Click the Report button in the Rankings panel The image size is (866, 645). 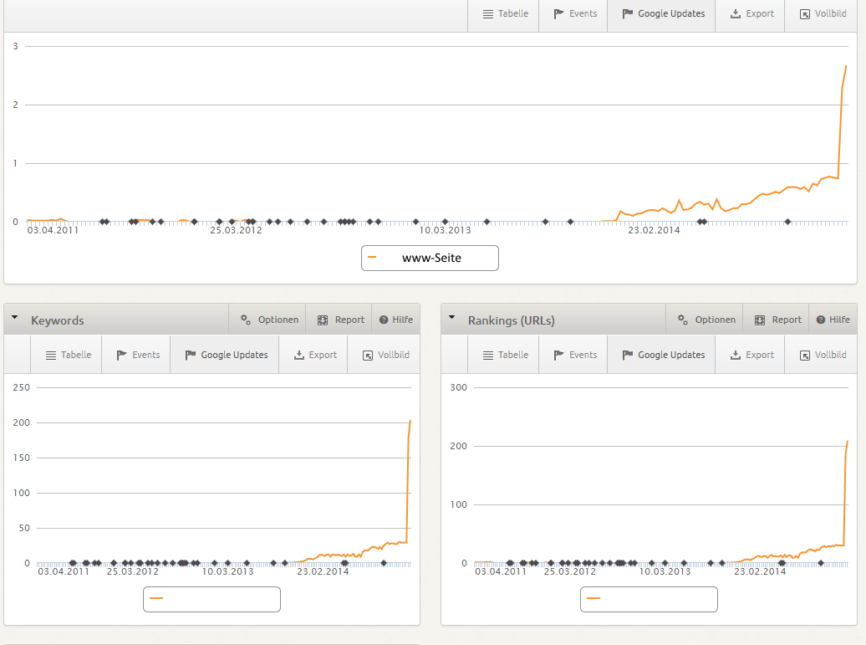point(777,320)
